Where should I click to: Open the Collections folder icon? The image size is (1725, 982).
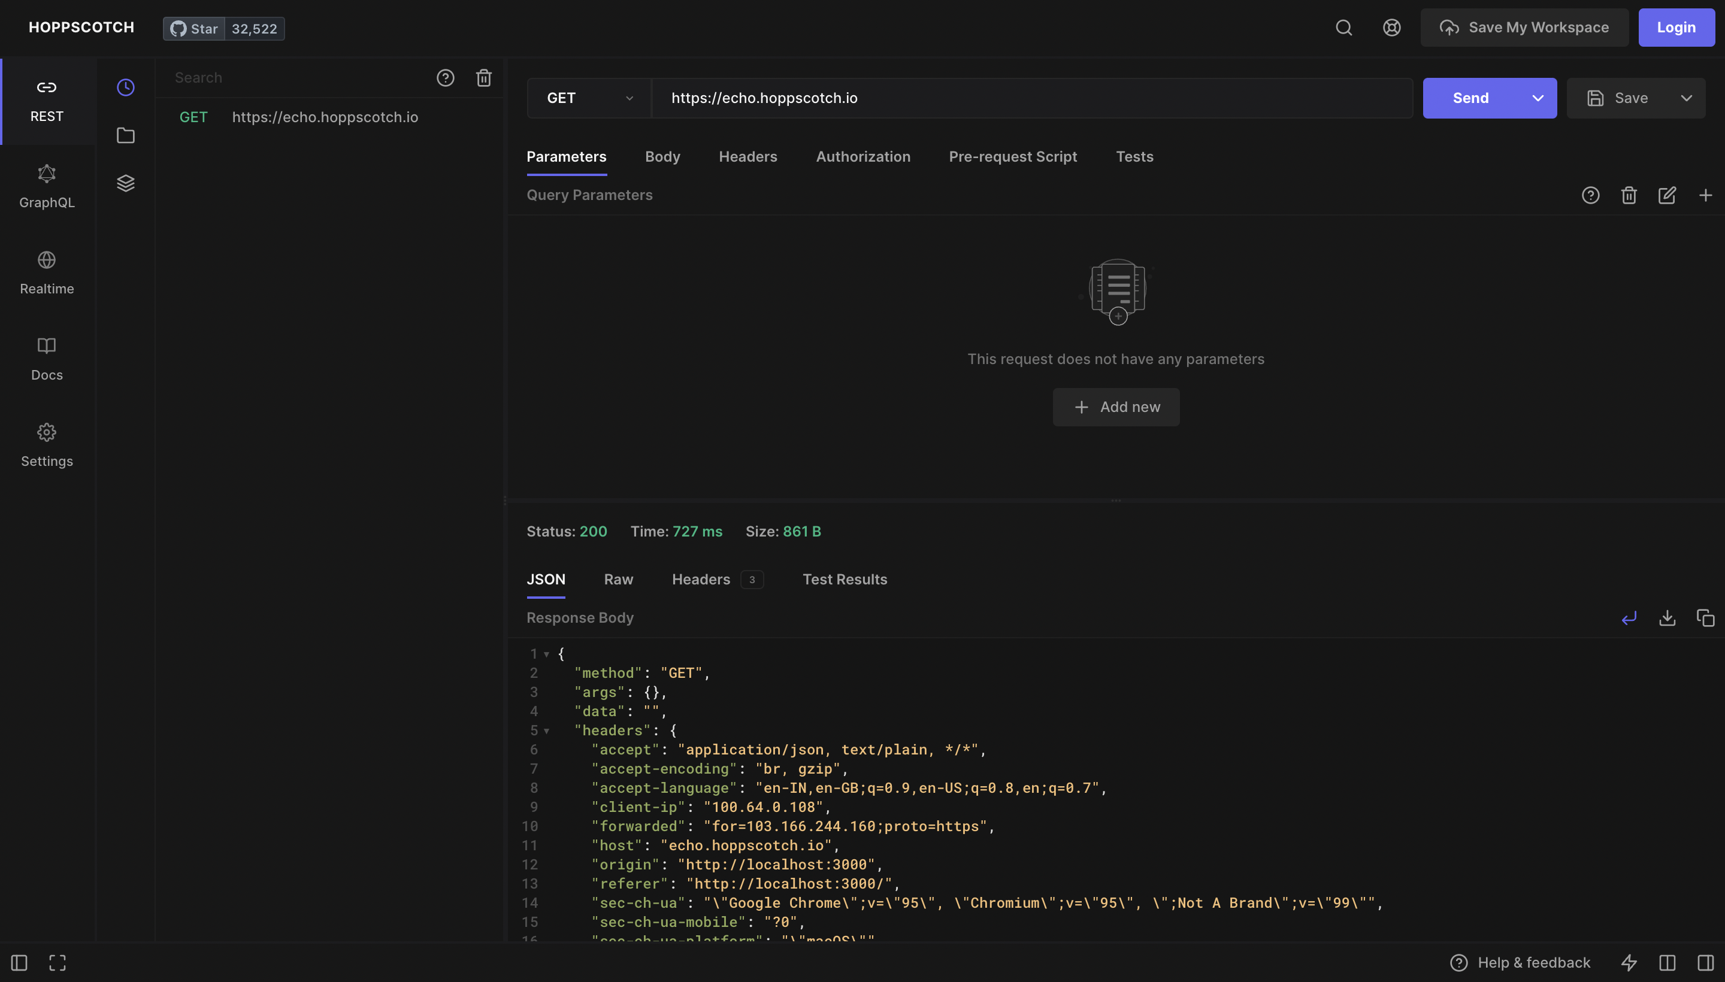[x=125, y=135]
